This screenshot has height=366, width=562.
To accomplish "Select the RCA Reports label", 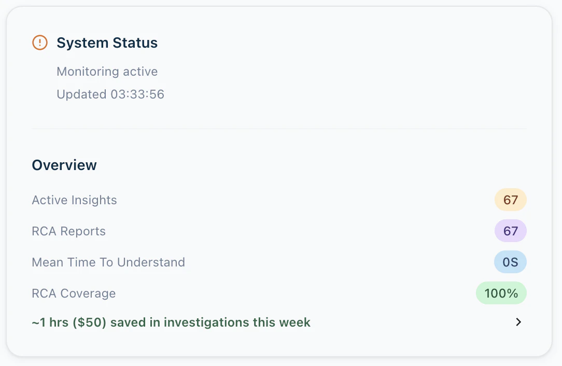I will pyautogui.click(x=68, y=231).
